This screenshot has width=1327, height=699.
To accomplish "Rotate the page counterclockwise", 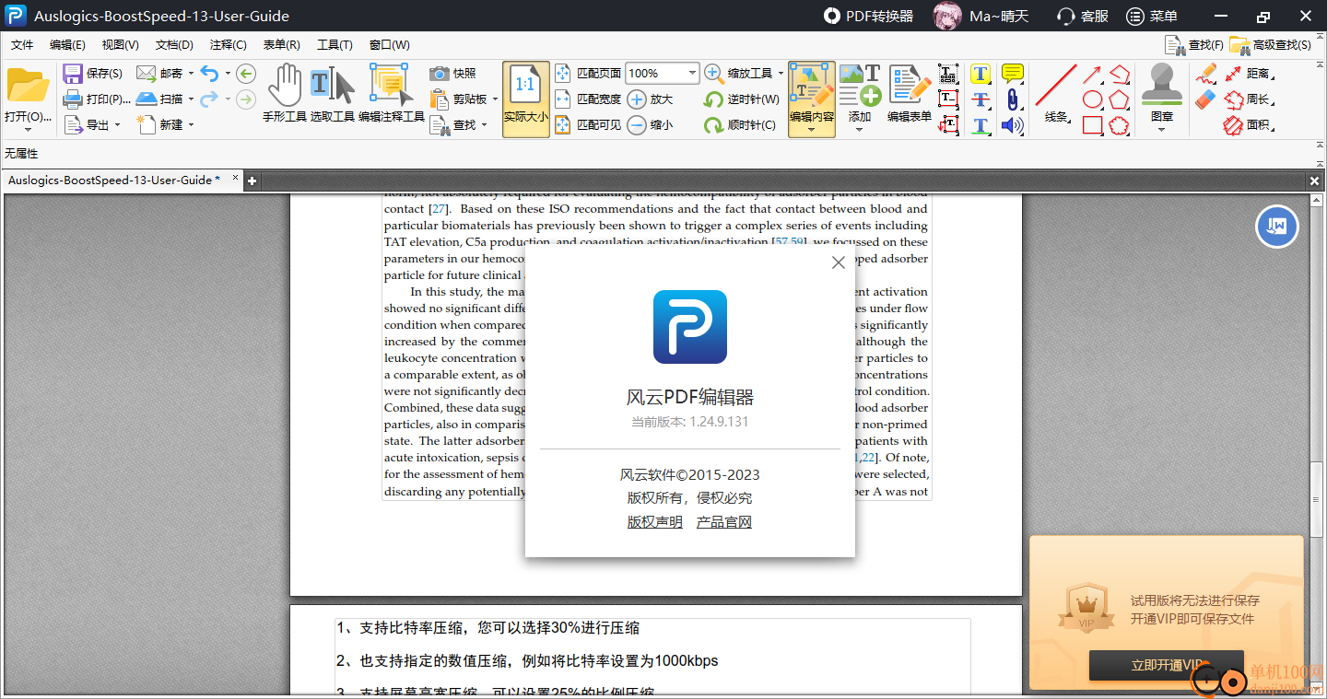I will pos(713,99).
